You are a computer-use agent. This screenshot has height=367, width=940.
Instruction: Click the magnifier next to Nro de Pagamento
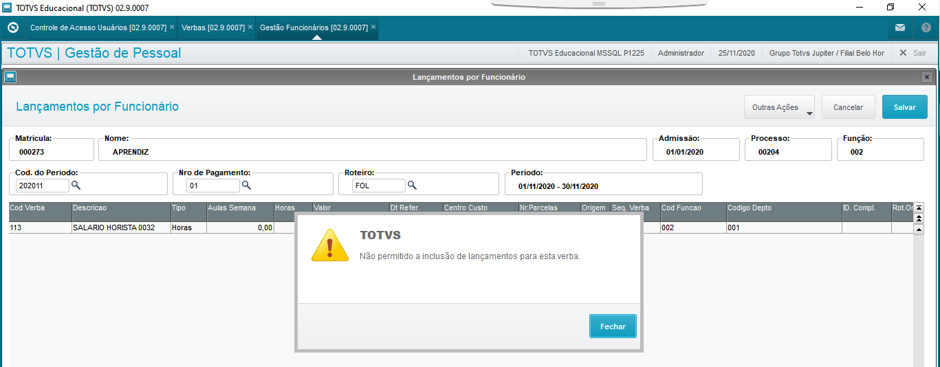(246, 186)
